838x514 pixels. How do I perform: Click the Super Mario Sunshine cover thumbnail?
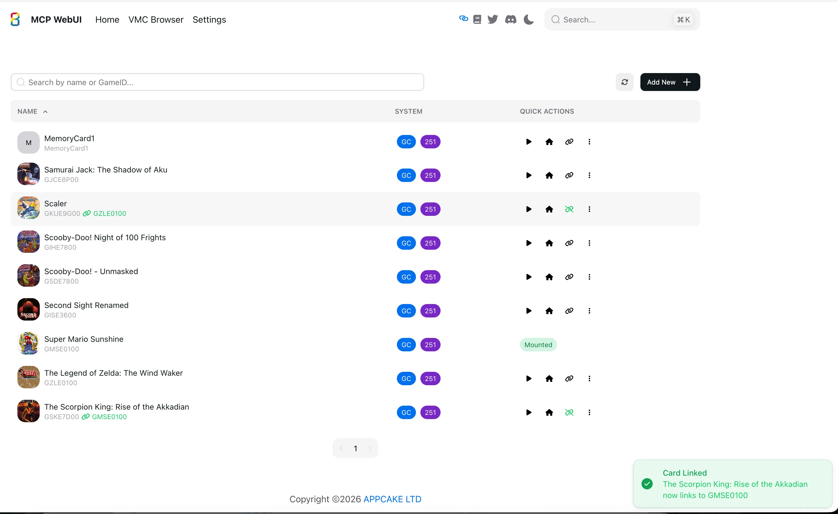point(28,343)
